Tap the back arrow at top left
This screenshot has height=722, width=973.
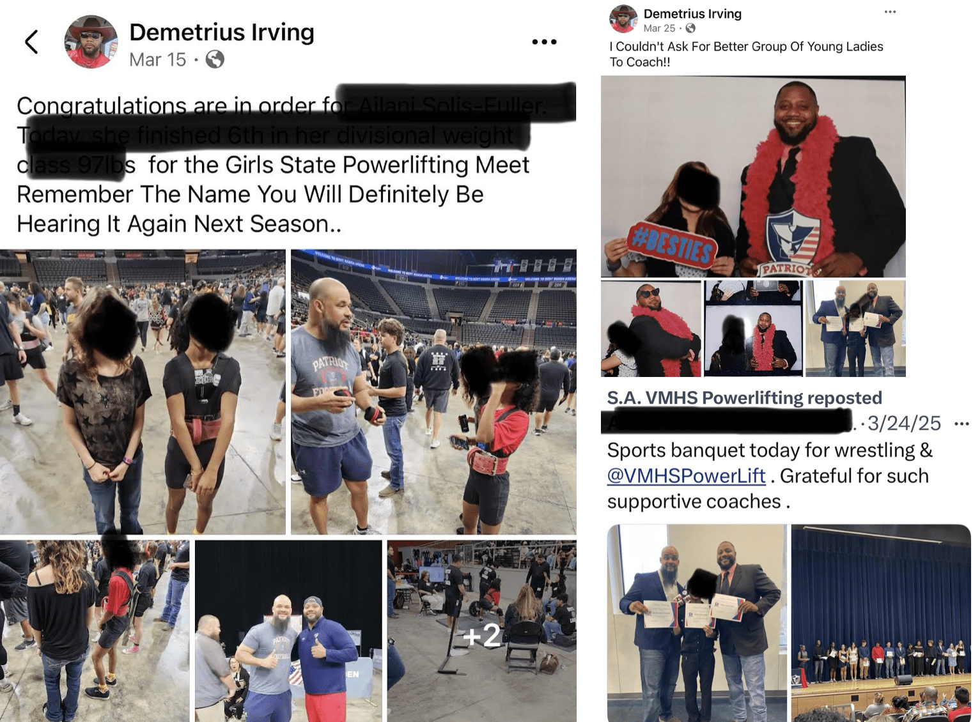31,42
